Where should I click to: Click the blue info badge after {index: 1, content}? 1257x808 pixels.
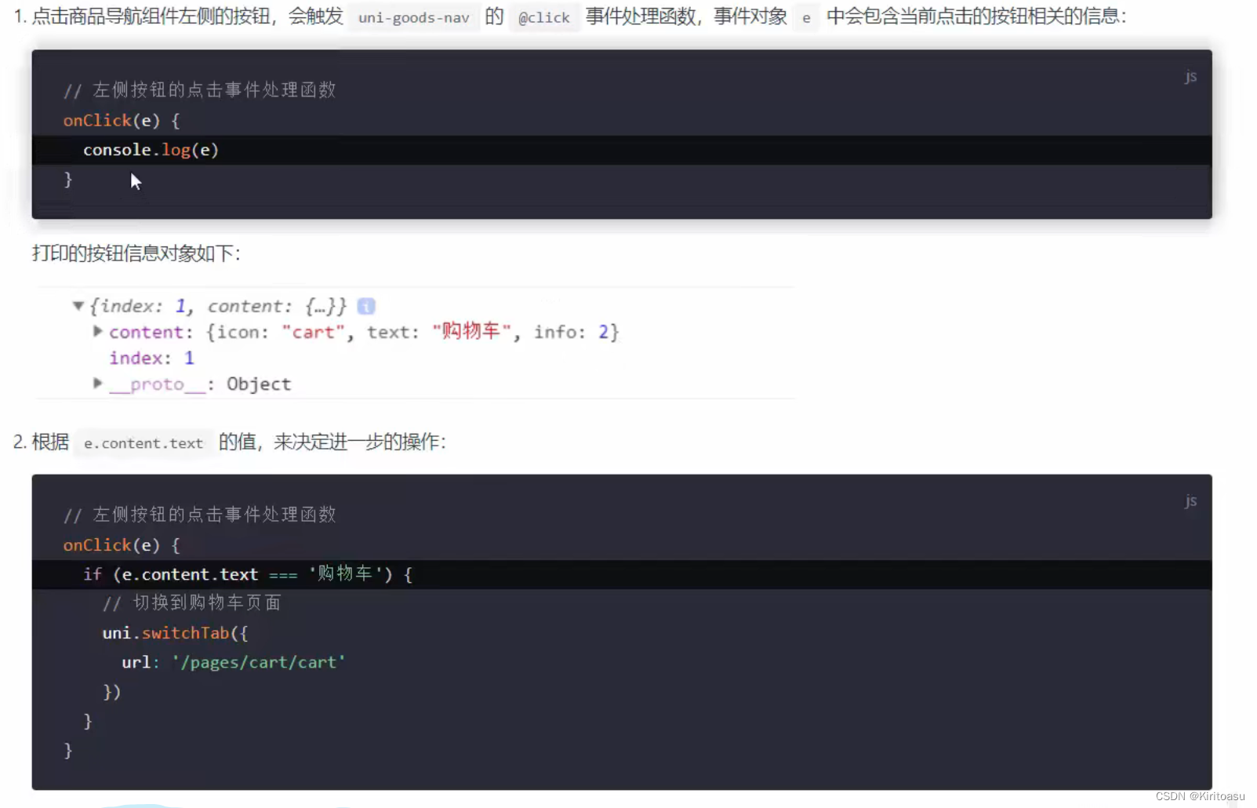pos(366,306)
